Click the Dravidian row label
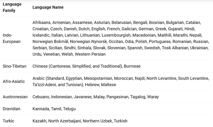This screenshot has width=213, height=127. (12, 109)
